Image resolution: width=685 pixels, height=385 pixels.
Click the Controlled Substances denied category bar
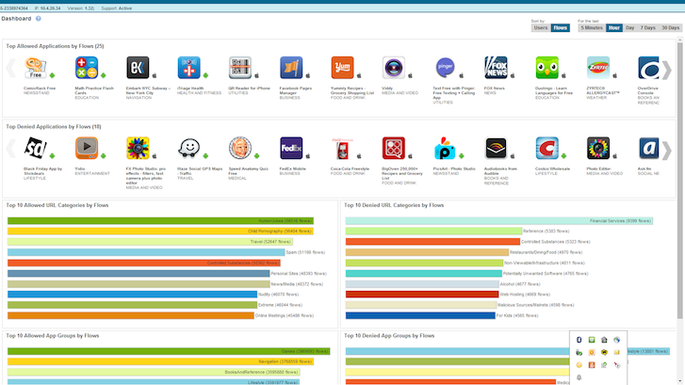pyautogui.click(x=432, y=242)
